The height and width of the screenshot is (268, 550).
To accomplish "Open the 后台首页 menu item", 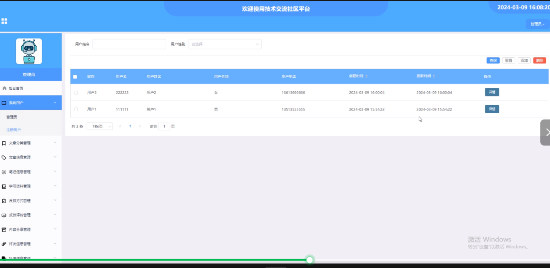I will click(x=31, y=88).
